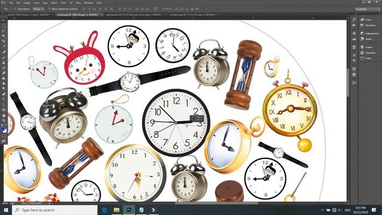Open the History panel icon
This screenshot has height=215, width=382.
[354, 20]
